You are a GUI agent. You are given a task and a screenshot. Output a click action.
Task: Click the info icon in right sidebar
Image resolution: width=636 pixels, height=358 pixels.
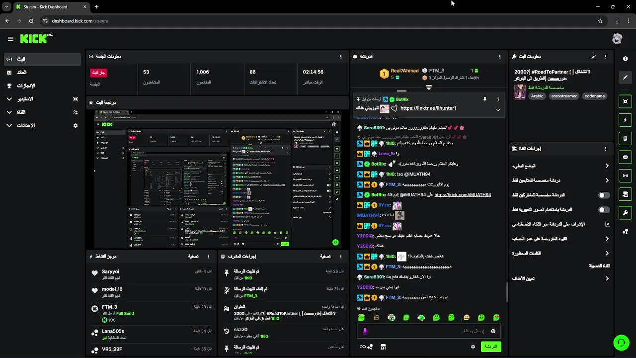tap(625, 59)
